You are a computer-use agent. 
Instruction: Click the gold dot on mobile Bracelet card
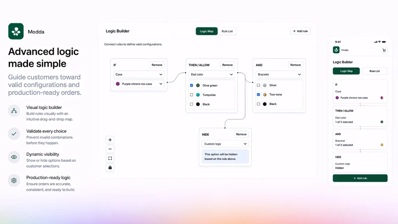pos(382,145)
